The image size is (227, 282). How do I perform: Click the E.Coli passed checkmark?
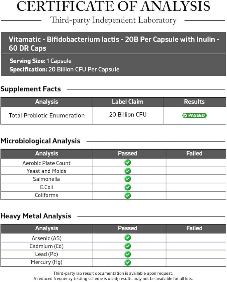coord(128,187)
